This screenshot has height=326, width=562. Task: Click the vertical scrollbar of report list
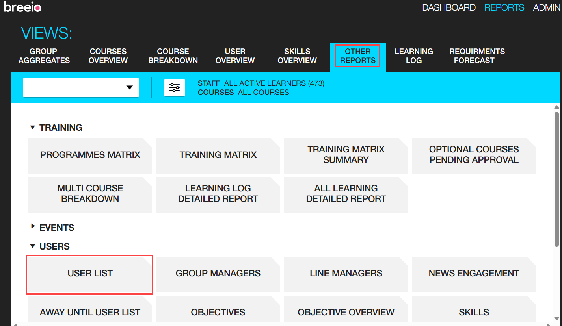click(556, 177)
